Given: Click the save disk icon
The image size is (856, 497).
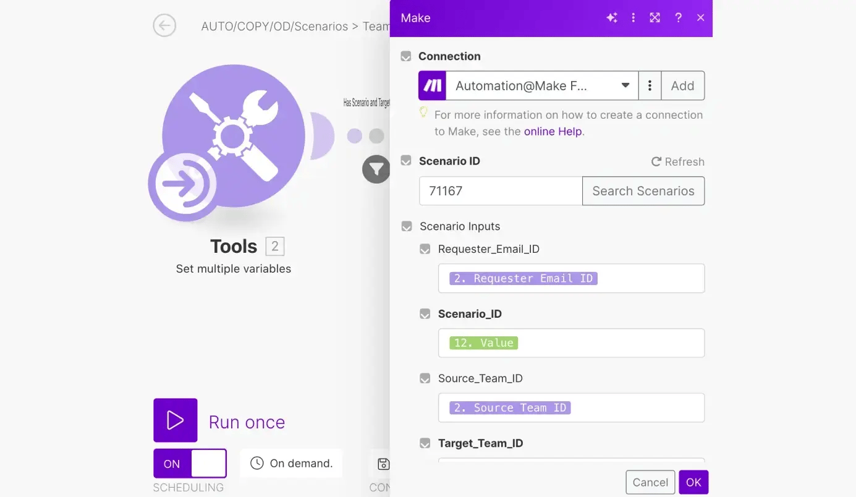Looking at the screenshot, I should pyautogui.click(x=383, y=464).
